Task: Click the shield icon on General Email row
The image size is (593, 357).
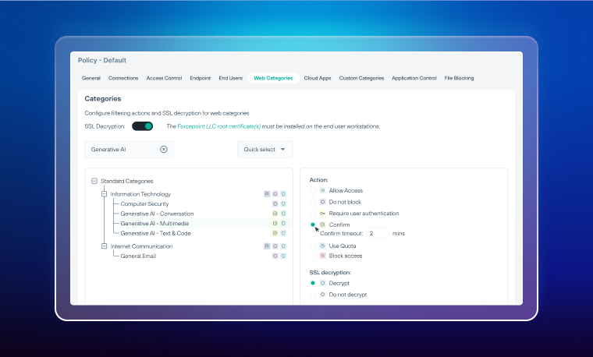Action: pos(283,256)
